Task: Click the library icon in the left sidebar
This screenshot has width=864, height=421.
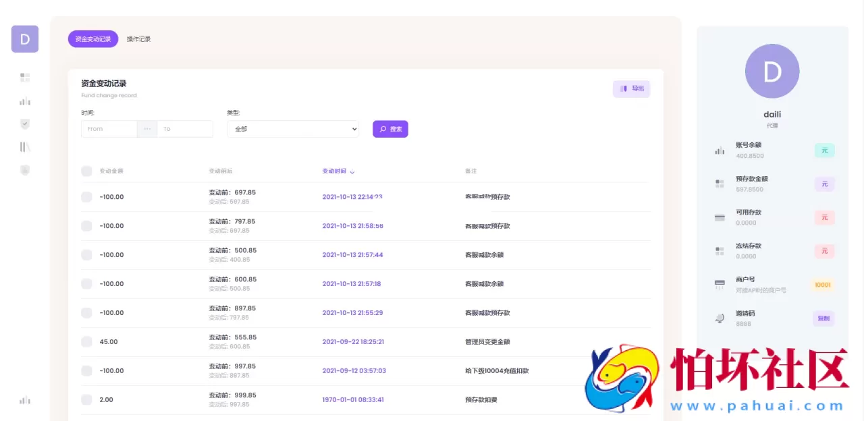Action: 24,146
